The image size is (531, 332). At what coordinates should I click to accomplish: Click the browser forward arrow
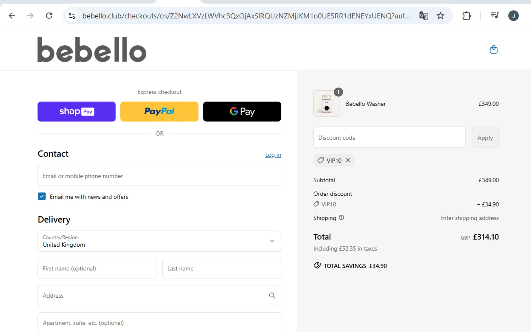(30, 16)
